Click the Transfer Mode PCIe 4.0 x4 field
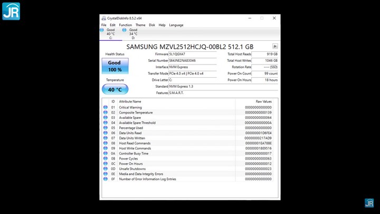The width and height of the screenshot is (380, 214). 193,73
